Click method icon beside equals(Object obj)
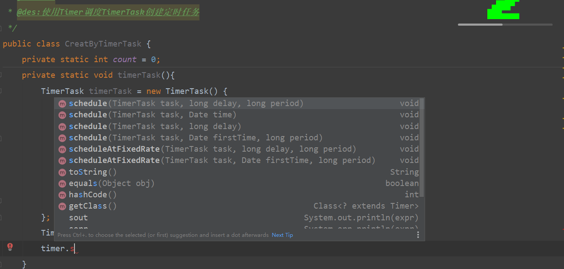This screenshot has width=564, height=269. (x=62, y=183)
